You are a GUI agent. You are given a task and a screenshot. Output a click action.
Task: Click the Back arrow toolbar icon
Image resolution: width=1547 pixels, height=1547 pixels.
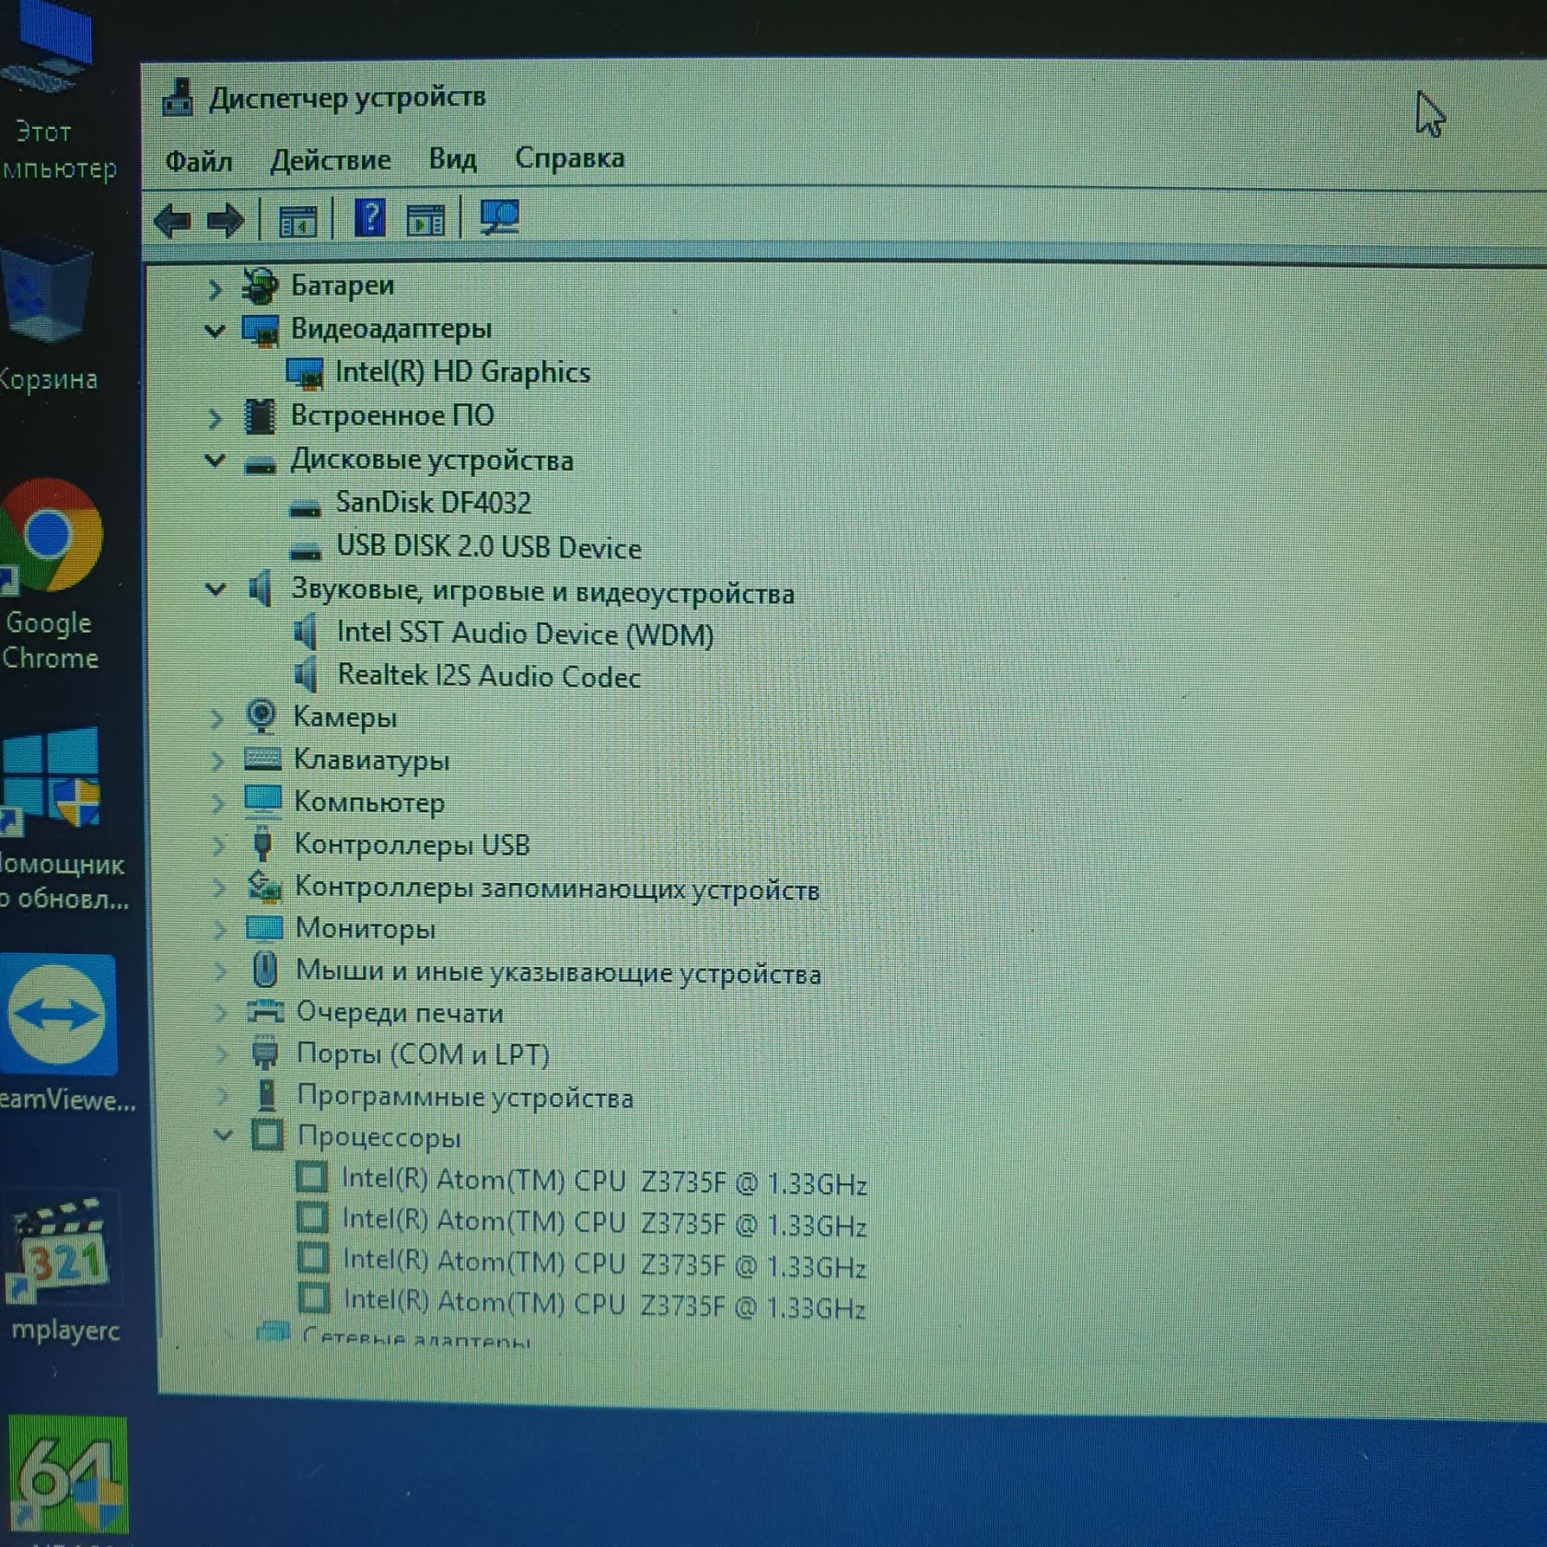pyautogui.click(x=172, y=221)
